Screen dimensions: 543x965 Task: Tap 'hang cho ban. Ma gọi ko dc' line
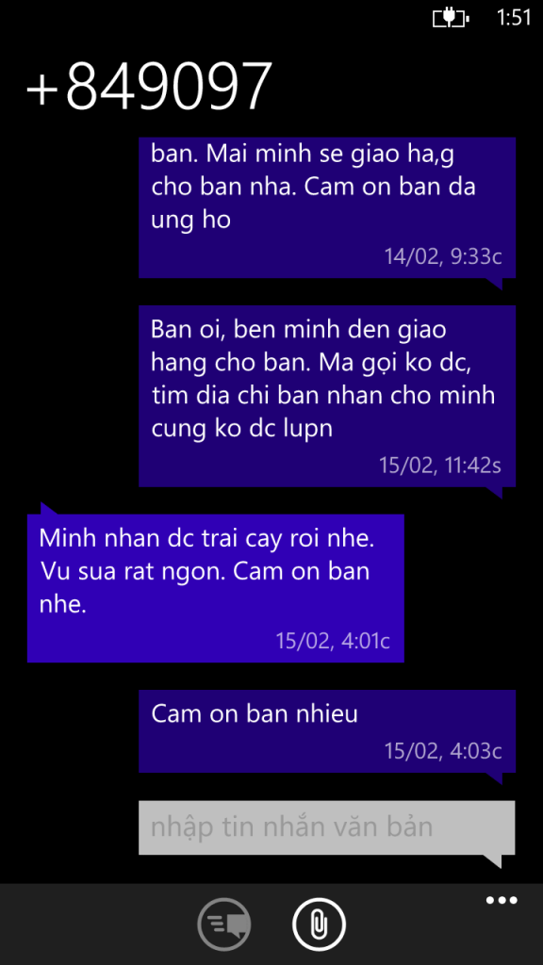pos(311,363)
